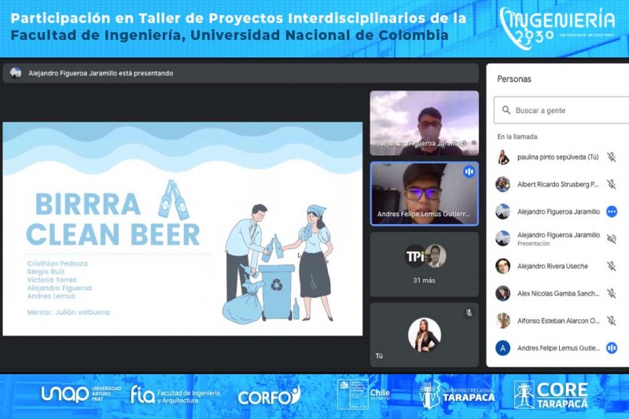Image resolution: width=629 pixels, height=419 pixels.
Task: Click the muted mic icon beside Albert Ricardo Strusberg
Action: click(x=611, y=185)
